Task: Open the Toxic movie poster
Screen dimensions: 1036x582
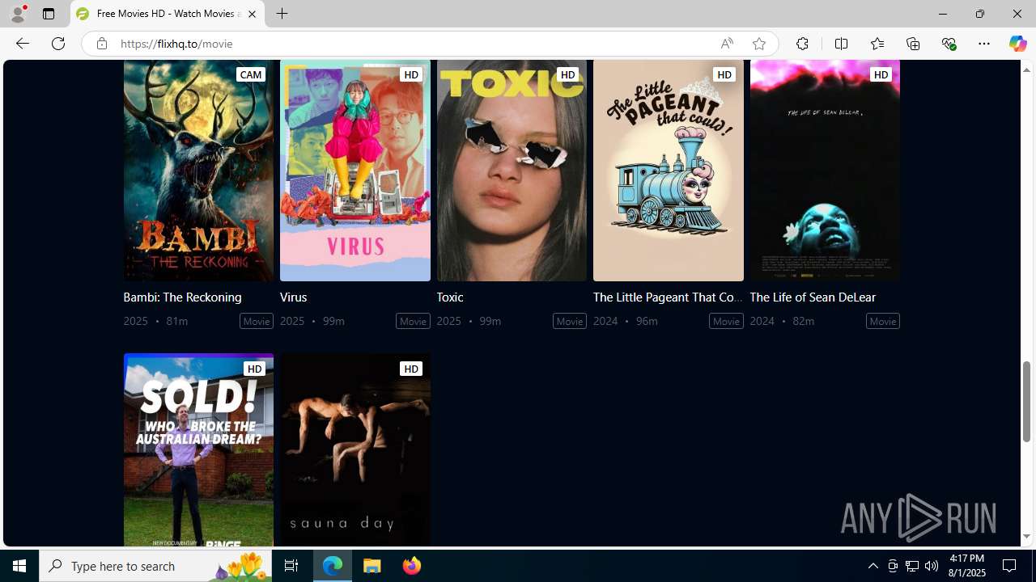Action: pos(512,171)
